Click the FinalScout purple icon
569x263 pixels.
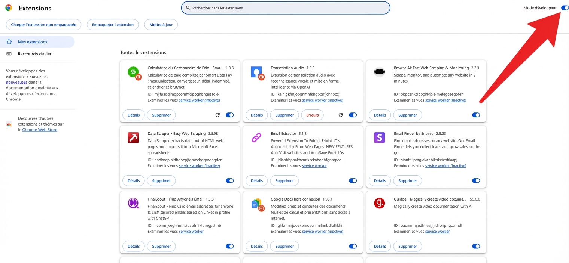(133, 203)
